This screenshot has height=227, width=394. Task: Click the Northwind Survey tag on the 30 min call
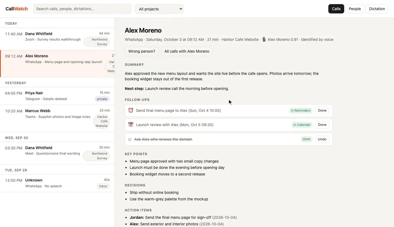coord(96,156)
